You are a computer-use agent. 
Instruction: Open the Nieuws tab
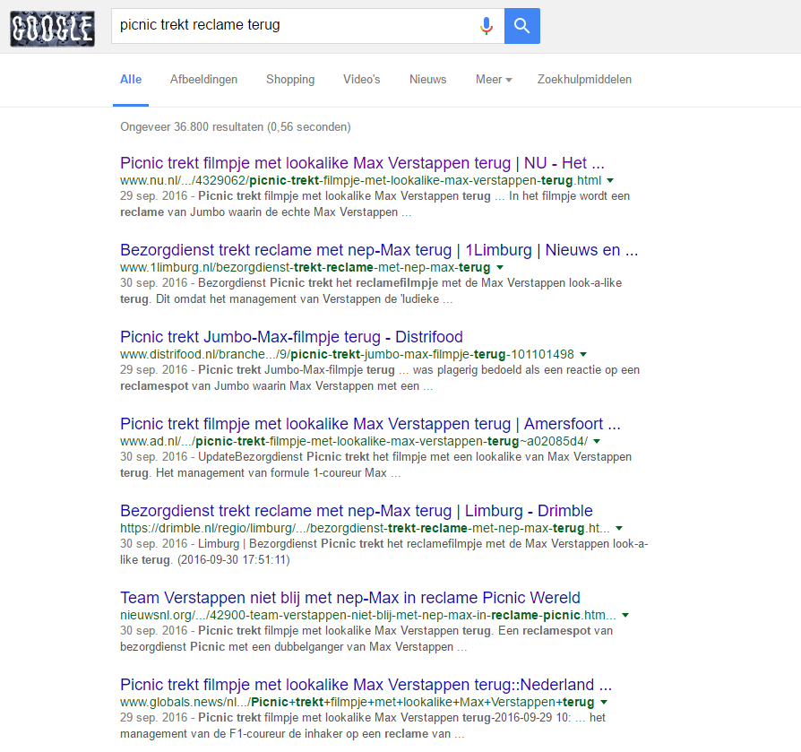pos(428,80)
